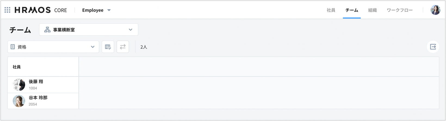Click the export icon button
Screen dimensions: 446x121
click(x=433, y=47)
